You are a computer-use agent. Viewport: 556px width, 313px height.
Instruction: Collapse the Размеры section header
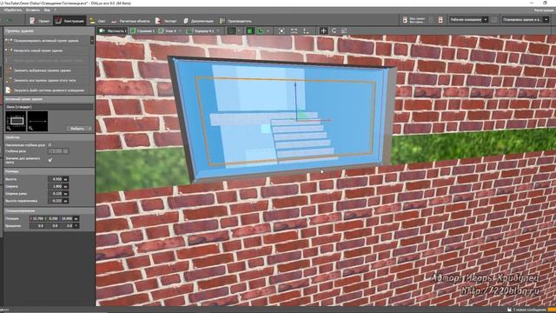(49, 171)
